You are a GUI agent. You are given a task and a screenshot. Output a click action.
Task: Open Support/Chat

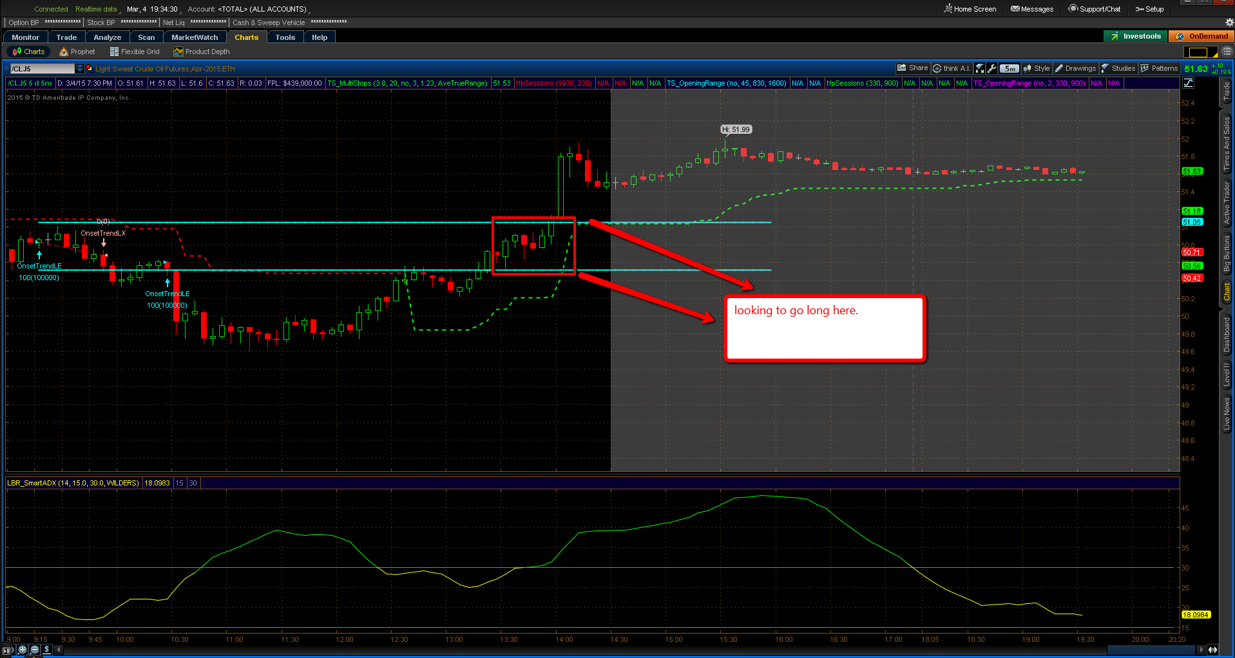click(x=1095, y=9)
